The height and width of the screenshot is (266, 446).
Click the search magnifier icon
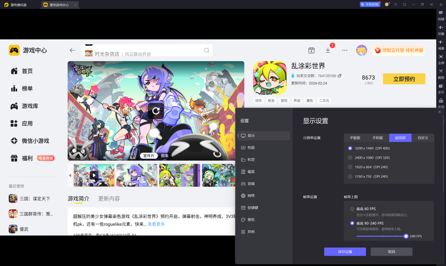point(207,50)
